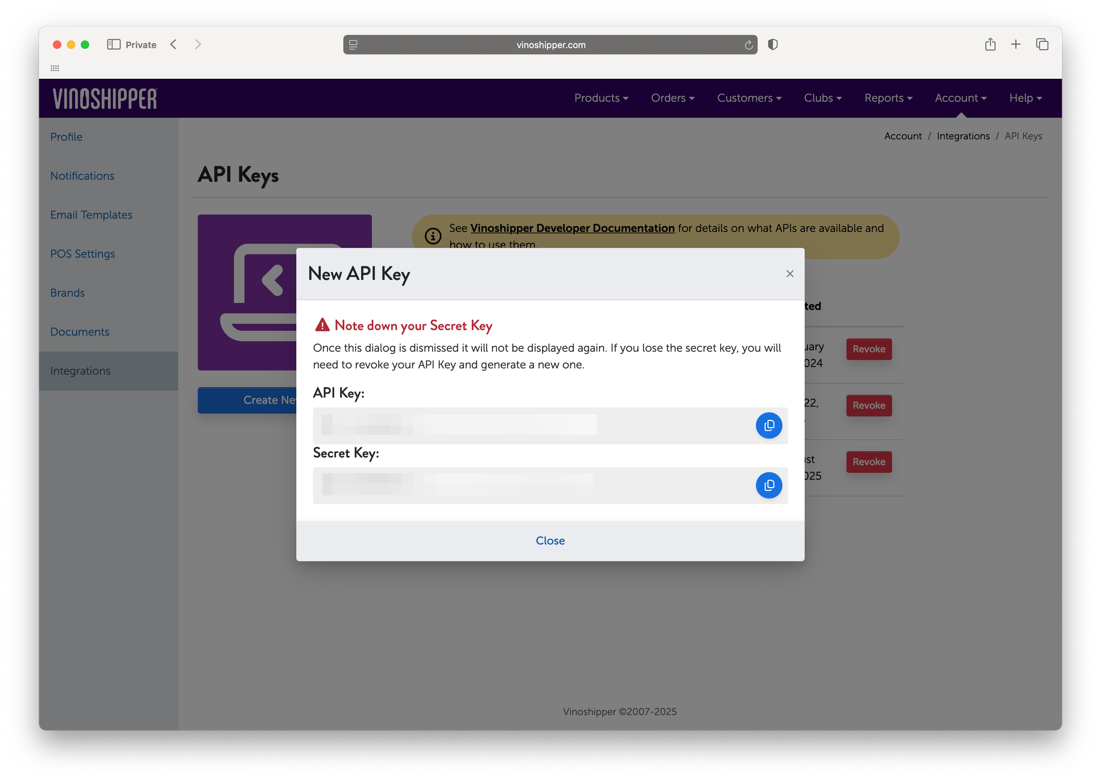Click the Create New key button

tap(247, 400)
